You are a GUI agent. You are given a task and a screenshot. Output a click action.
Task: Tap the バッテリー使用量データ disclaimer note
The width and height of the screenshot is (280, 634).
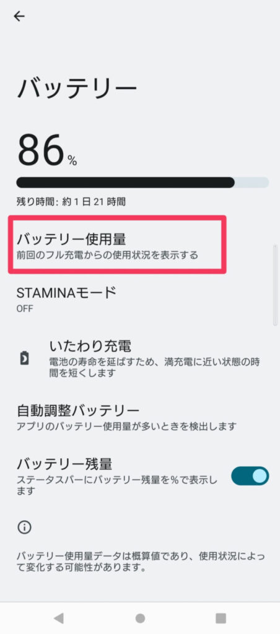pos(141,562)
